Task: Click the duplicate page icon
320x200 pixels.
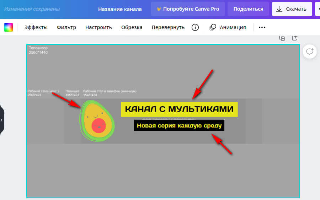Action: coord(282,38)
